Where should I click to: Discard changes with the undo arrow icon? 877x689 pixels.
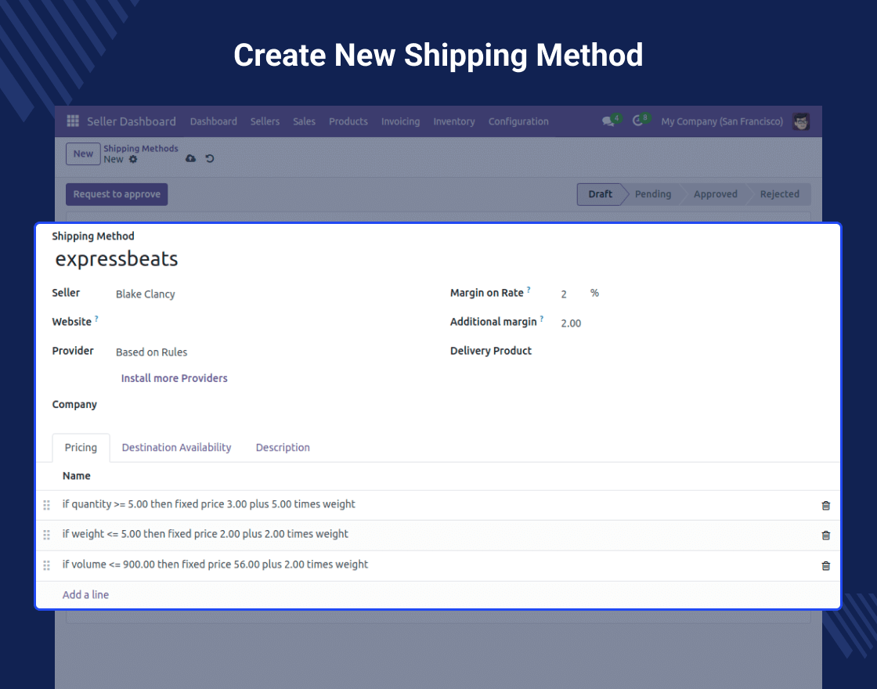click(210, 158)
